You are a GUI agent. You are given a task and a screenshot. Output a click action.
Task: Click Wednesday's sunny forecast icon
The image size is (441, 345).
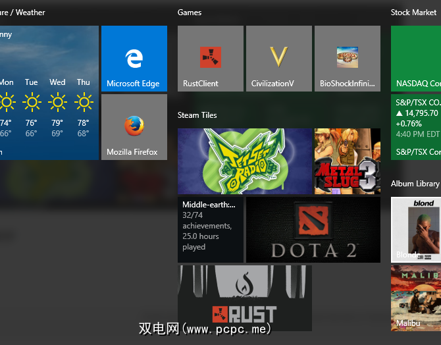(x=58, y=101)
